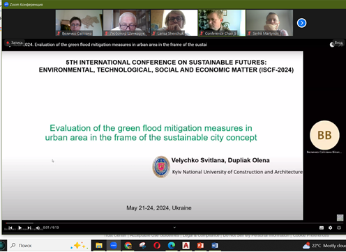
Task: Launch Opera browser from the taskbar
Action: (x=157, y=246)
